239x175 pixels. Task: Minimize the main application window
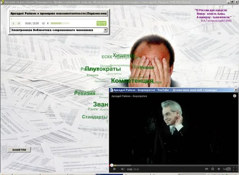click(229, 2)
